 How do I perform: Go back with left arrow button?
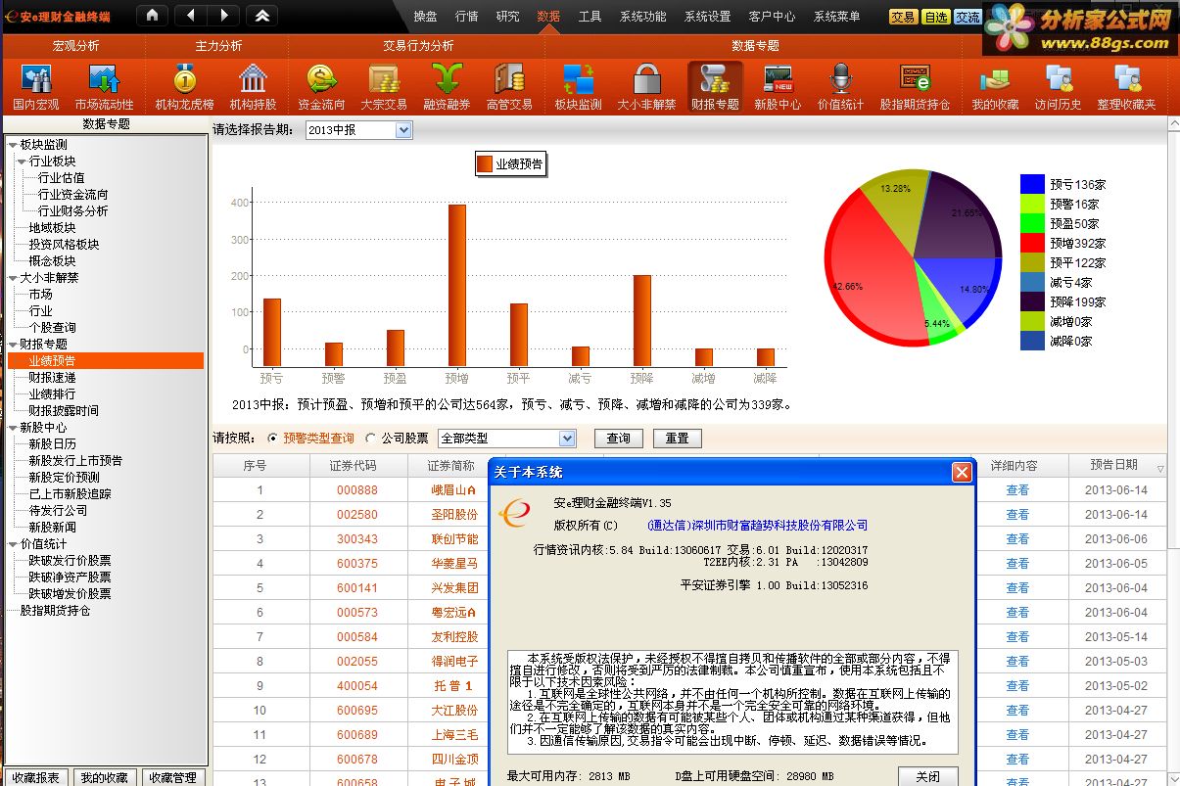[x=192, y=15]
